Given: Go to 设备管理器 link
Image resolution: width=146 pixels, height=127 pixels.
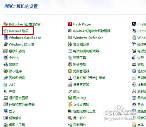Looking at the screenshot, I should point(81,85).
